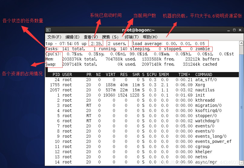Click the Xorg process name
Image resolution: width=244 pixels, height=168 pixels.
coord(200,85)
